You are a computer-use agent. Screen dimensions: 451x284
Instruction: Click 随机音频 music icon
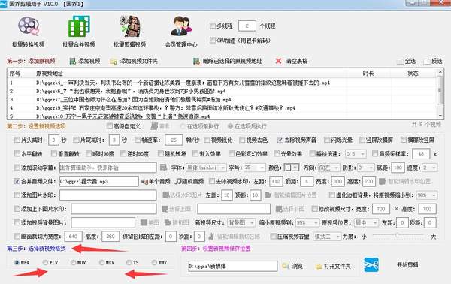(179, 181)
